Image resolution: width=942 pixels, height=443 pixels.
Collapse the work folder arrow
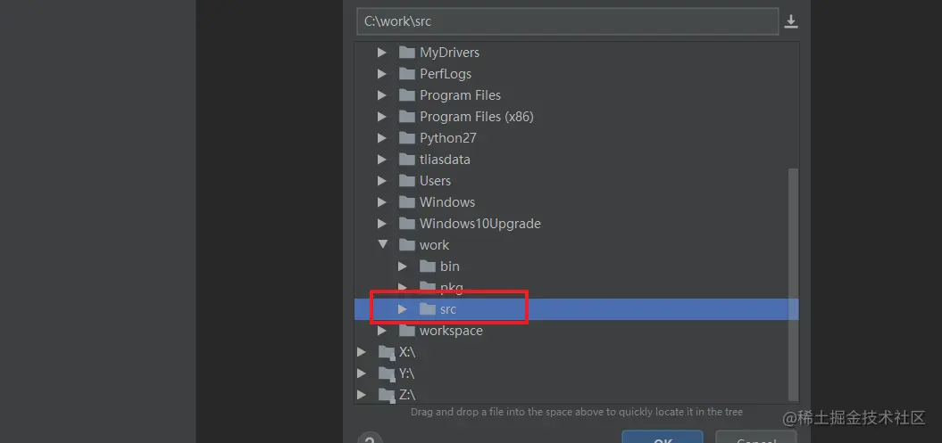coord(381,245)
